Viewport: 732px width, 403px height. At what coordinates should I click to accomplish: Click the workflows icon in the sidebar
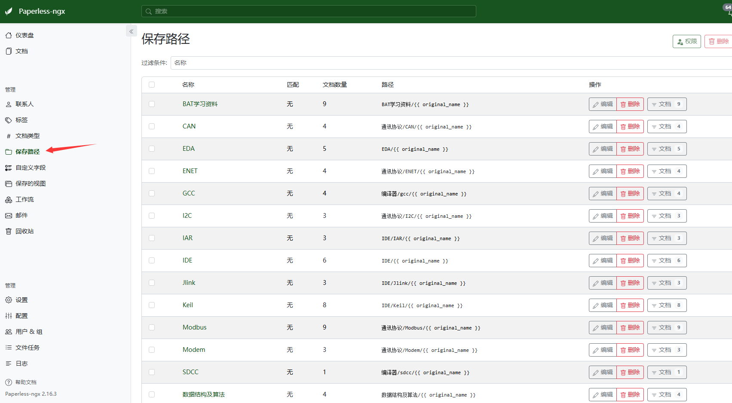point(9,199)
